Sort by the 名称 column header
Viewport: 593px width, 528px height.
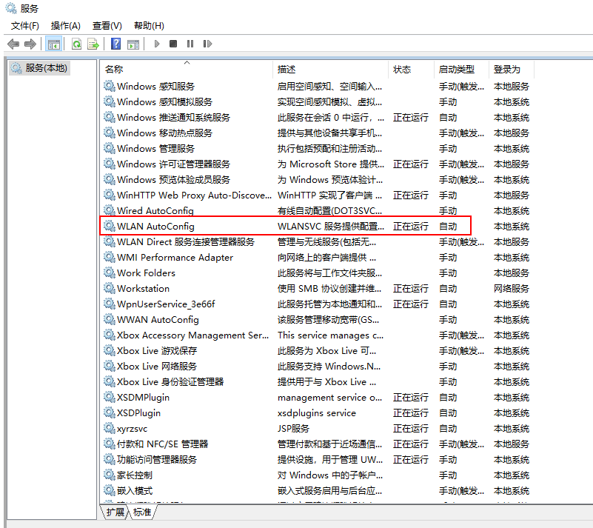(x=186, y=70)
